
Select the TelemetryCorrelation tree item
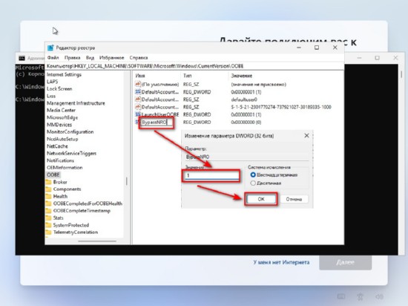pos(76,232)
